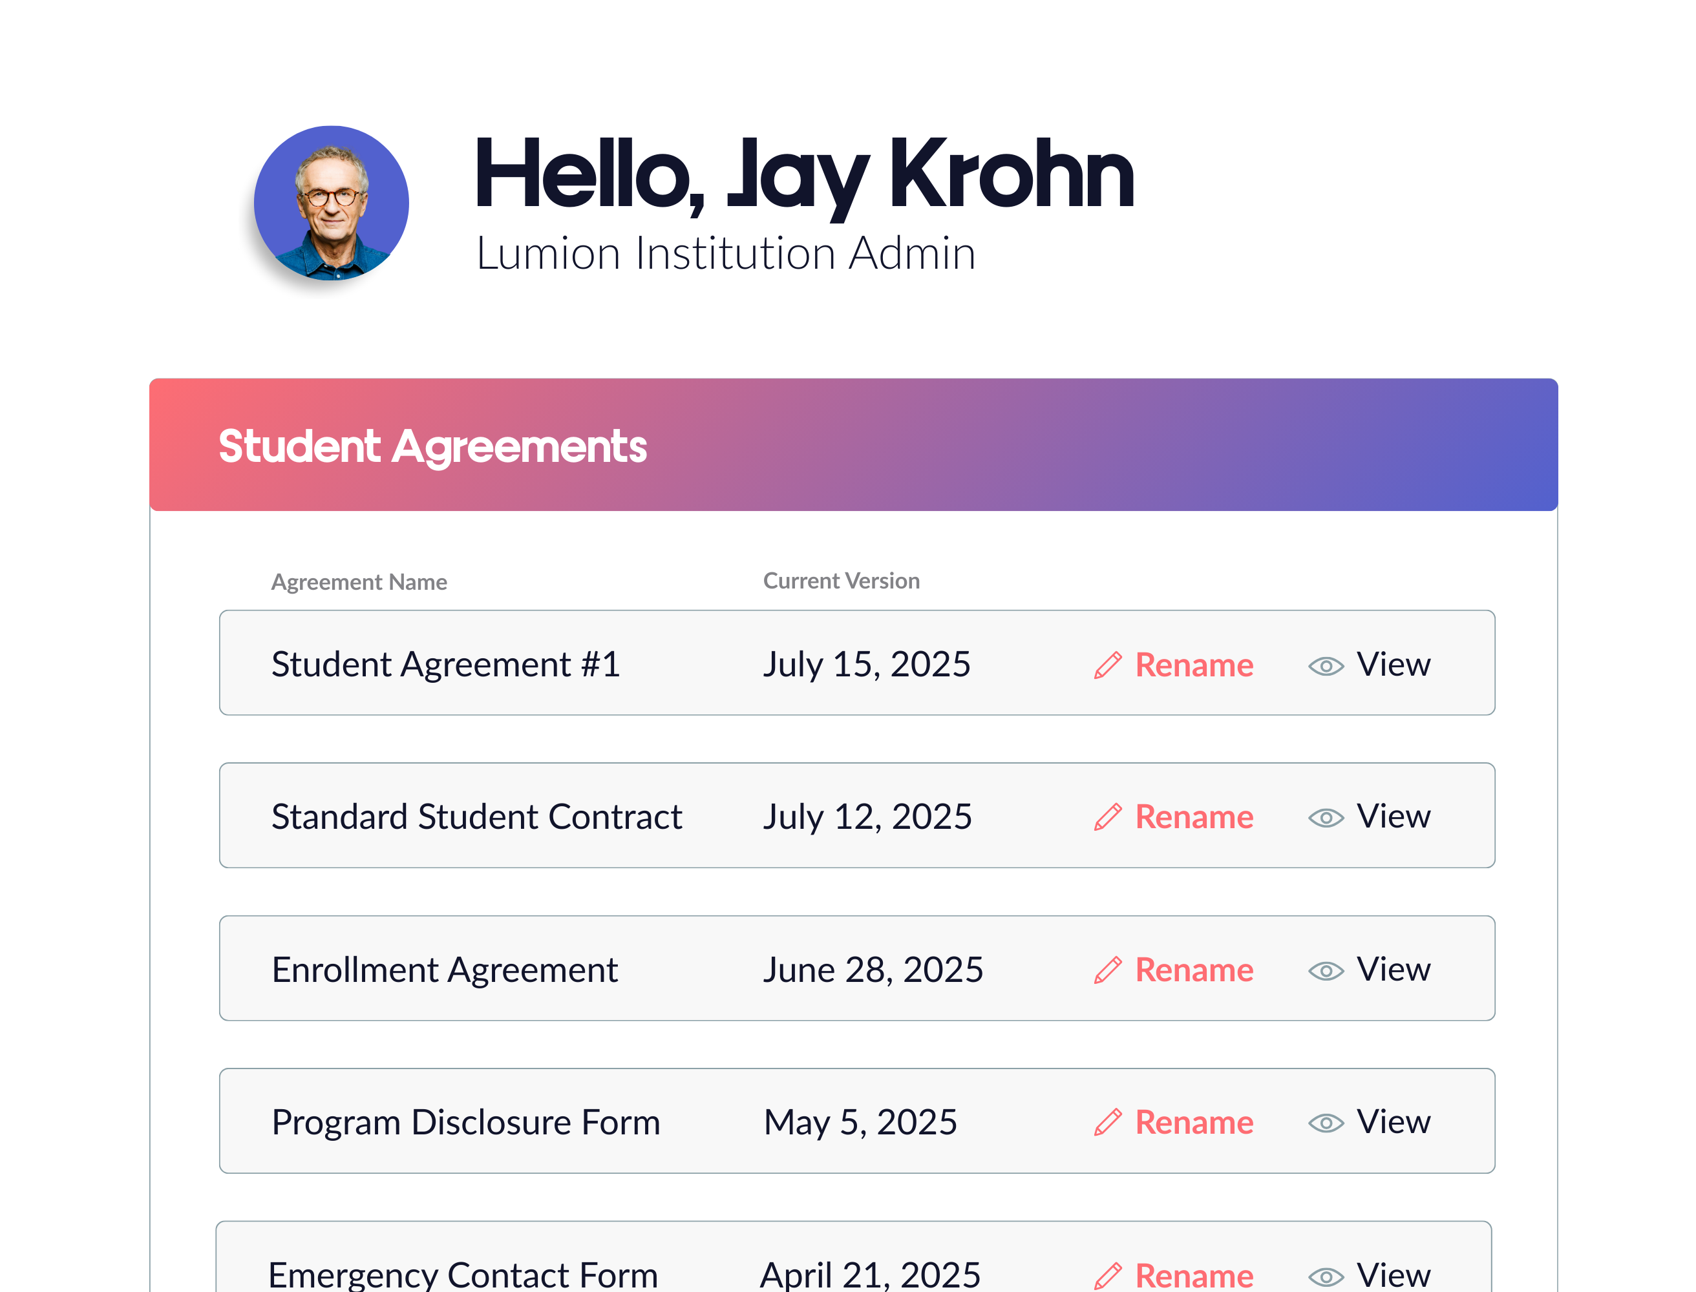Click the eye icon for Standard Student Contract
This screenshot has height=1292, width=1696.
point(1326,817)
